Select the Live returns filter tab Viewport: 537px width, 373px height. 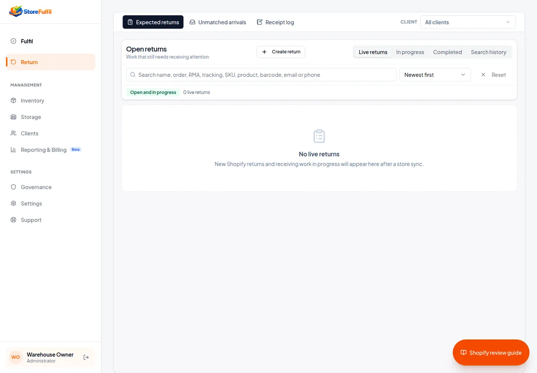coord(373,52)
